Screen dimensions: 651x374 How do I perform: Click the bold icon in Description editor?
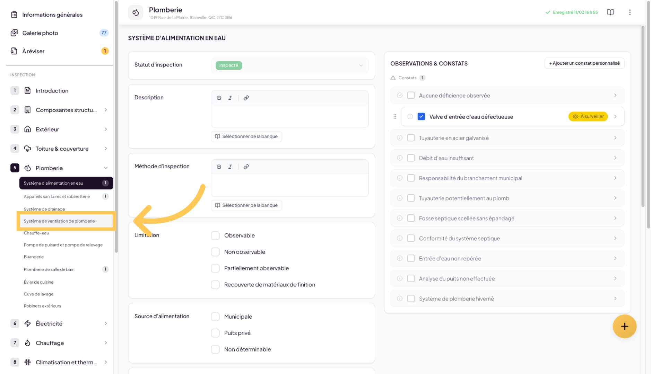coord(219,98)
